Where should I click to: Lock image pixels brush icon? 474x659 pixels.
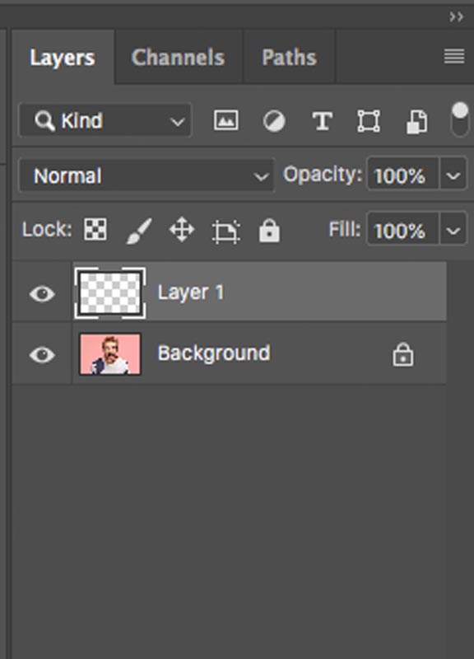(x=139, y=231)
